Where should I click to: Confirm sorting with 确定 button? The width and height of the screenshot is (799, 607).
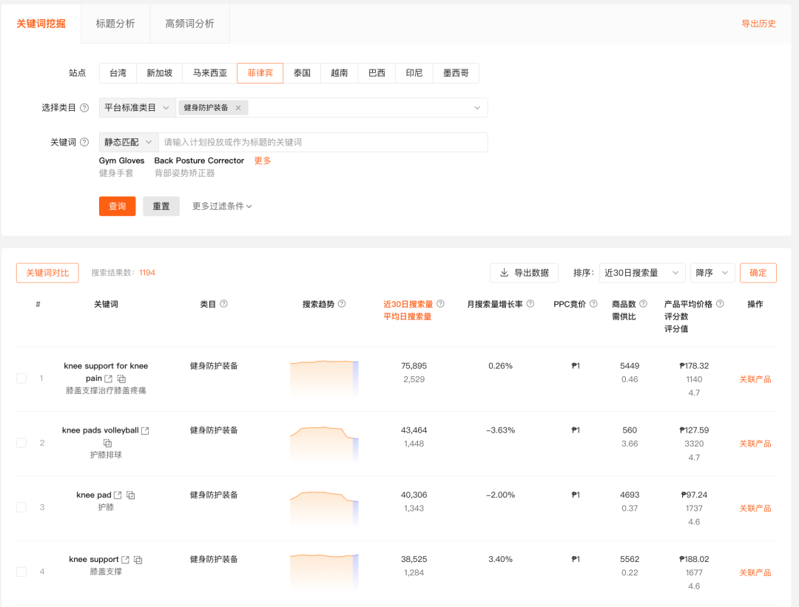[758, 273]
